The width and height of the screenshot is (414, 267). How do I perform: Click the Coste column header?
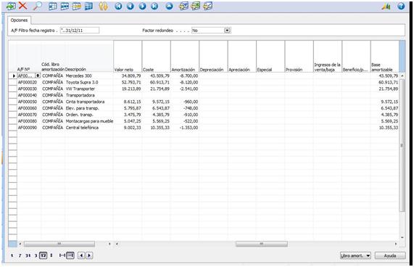tap(157, 57)
